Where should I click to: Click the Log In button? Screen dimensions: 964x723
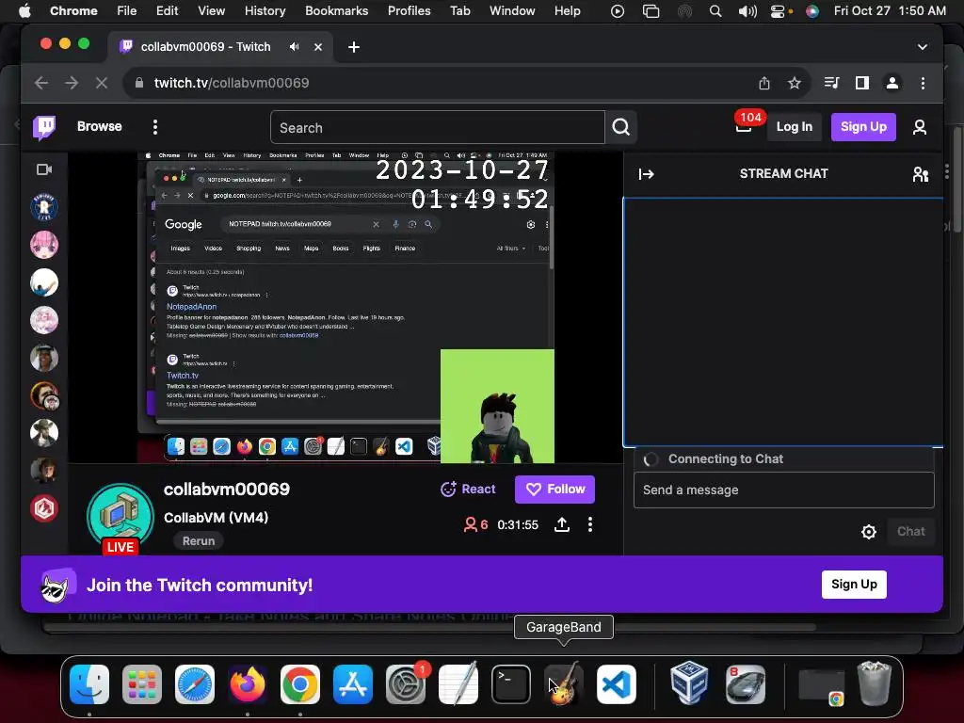pos(794,127)
